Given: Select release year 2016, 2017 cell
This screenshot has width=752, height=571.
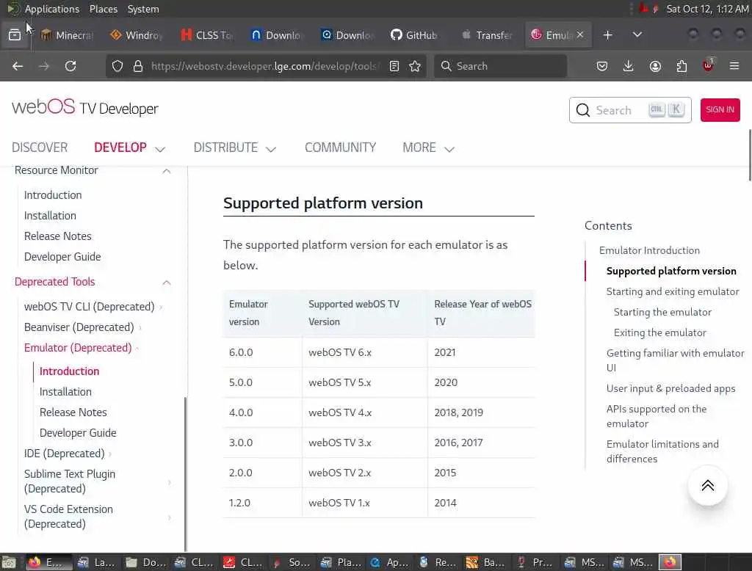Looking at the screenshot, I should click(481, 443).
